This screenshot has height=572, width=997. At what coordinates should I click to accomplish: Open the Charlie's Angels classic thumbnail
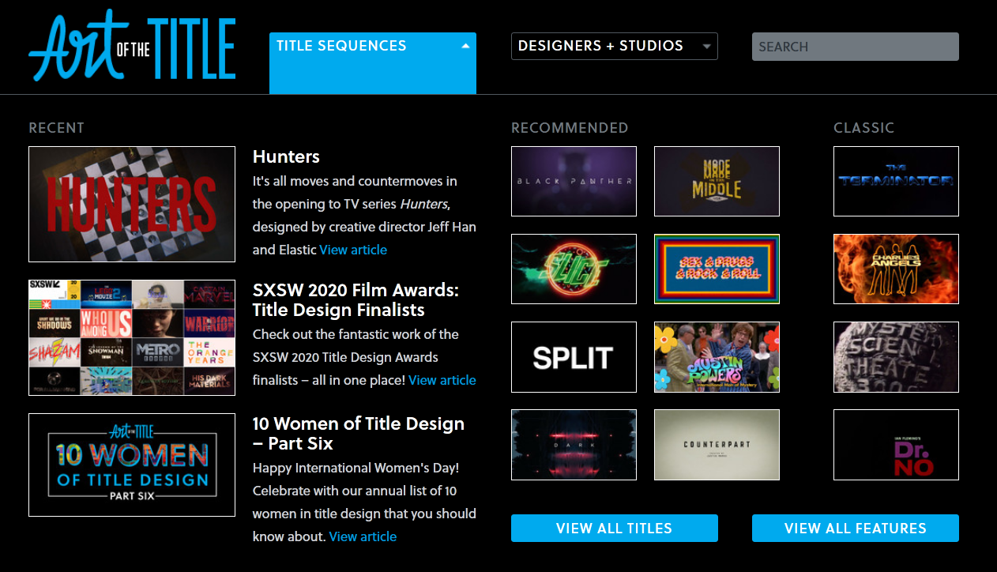(896, 269)
